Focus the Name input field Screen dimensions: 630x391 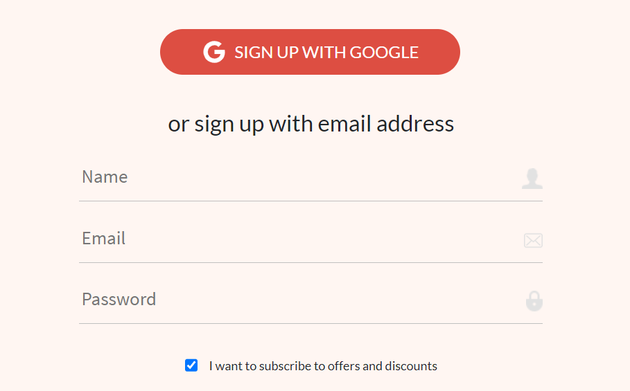pyautogui.click(x=310, y=177)
